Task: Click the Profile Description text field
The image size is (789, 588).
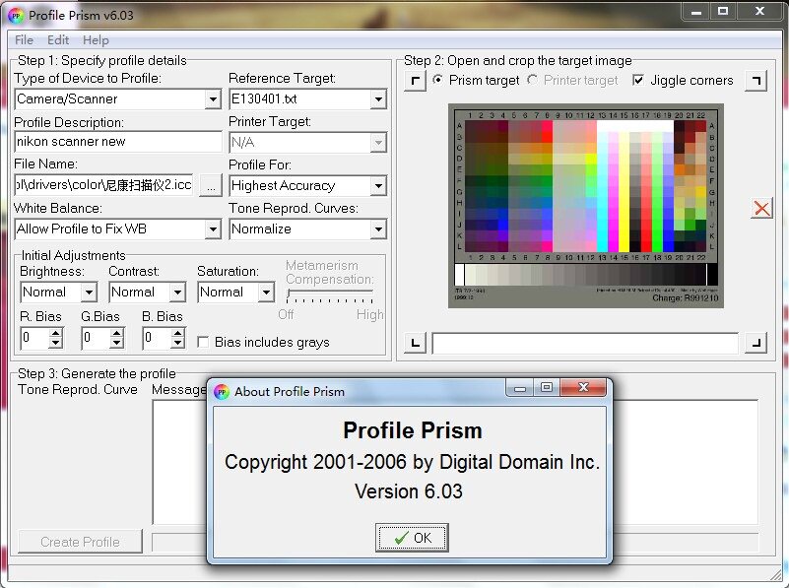Action: 118,142
